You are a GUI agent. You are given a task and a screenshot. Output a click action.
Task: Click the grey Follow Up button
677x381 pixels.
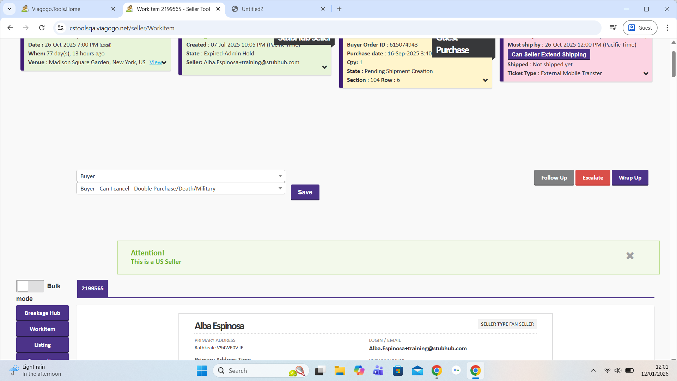554,178
